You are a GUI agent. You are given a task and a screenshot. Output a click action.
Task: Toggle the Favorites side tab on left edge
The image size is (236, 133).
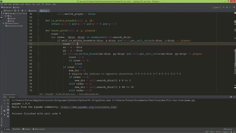pyautogui.click(x=1, y=122)
